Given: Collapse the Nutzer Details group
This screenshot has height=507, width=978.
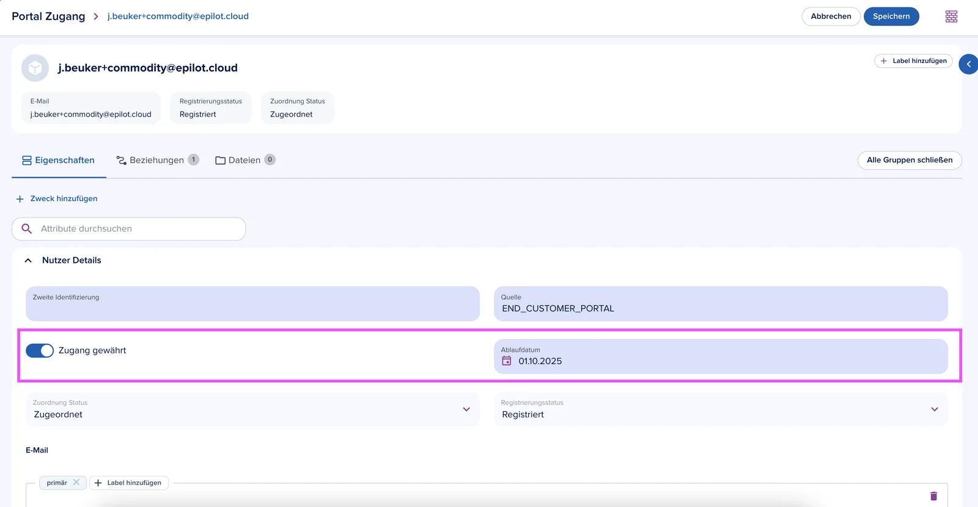Looking at the screenshot, I should (28, 260).
